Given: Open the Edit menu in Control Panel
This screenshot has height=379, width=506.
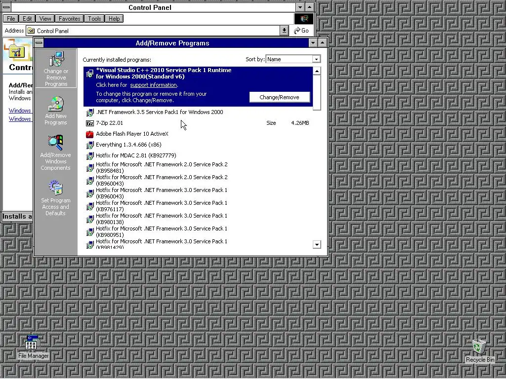Looking at the screenshot, I should 27,19.
